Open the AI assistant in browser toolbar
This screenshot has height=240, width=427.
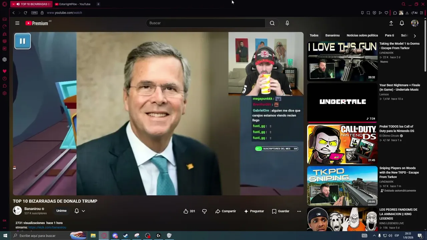click(x=414, y=13)
